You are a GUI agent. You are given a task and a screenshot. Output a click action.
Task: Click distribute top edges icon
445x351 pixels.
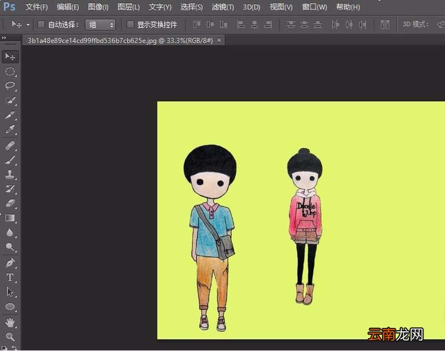(x=291, y=24)
